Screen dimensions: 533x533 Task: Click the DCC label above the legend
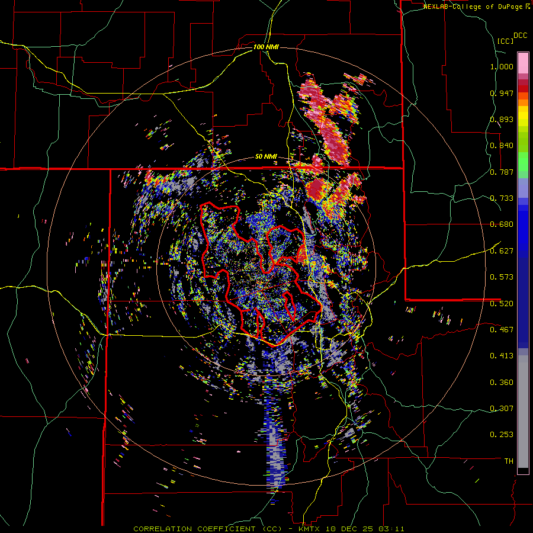520,36
